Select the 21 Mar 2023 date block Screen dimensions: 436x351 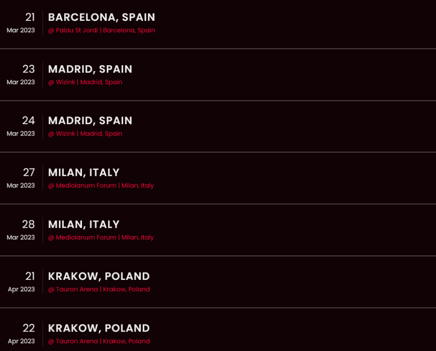coord(21,23)
